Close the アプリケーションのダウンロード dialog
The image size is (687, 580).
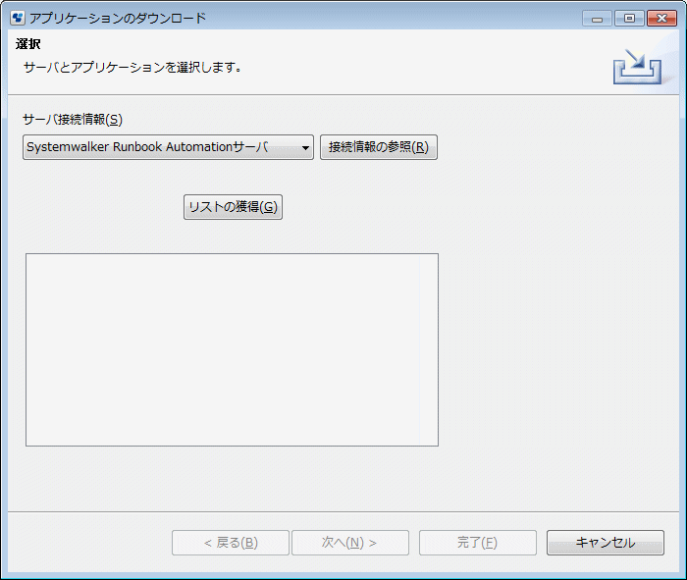coord(661,19)
